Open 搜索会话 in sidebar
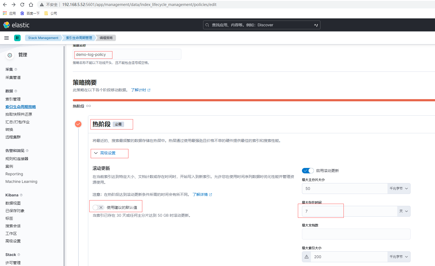The width and height of the screenshot is (435, 266). tap(13, 226)
